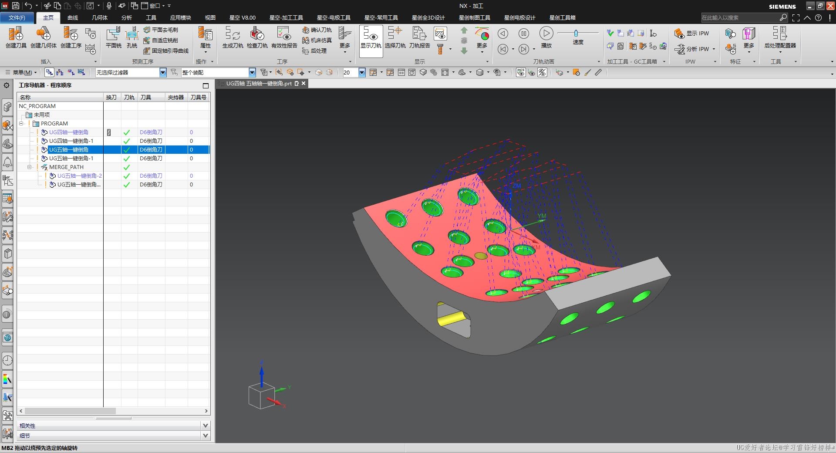Screen dimensions: 836x453
Task: Start 机床仿真 machine simulation
Action: pos(317,40)
